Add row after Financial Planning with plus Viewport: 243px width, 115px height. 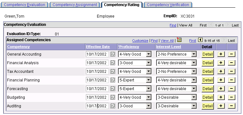(221, 80)
